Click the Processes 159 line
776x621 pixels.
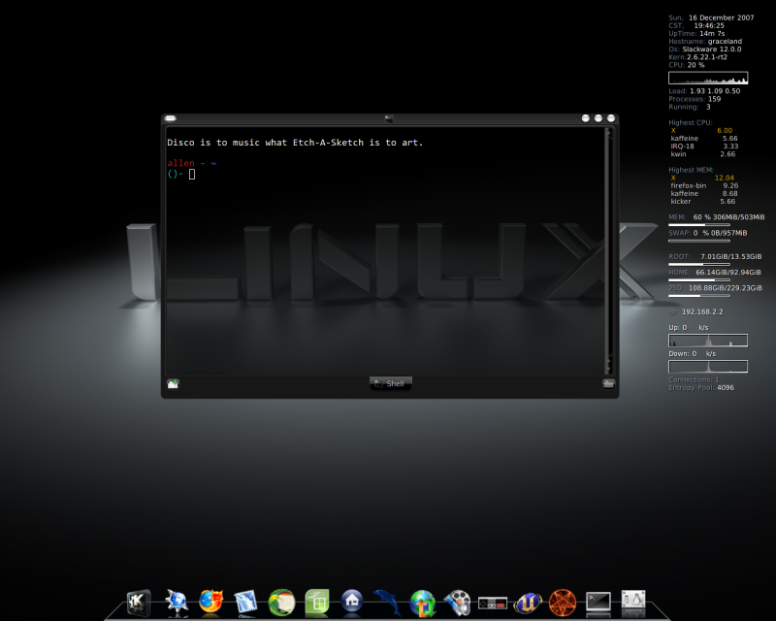695,99
